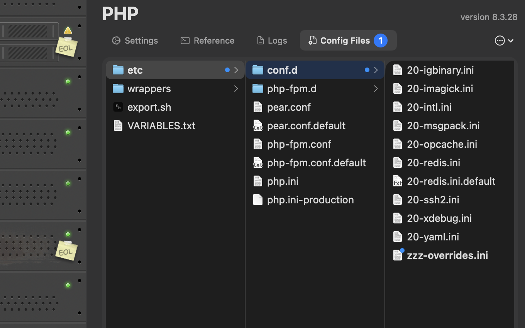Select the Config Files tab
Image resolution: width=525 pixels, height=328 pixels.
348,41
